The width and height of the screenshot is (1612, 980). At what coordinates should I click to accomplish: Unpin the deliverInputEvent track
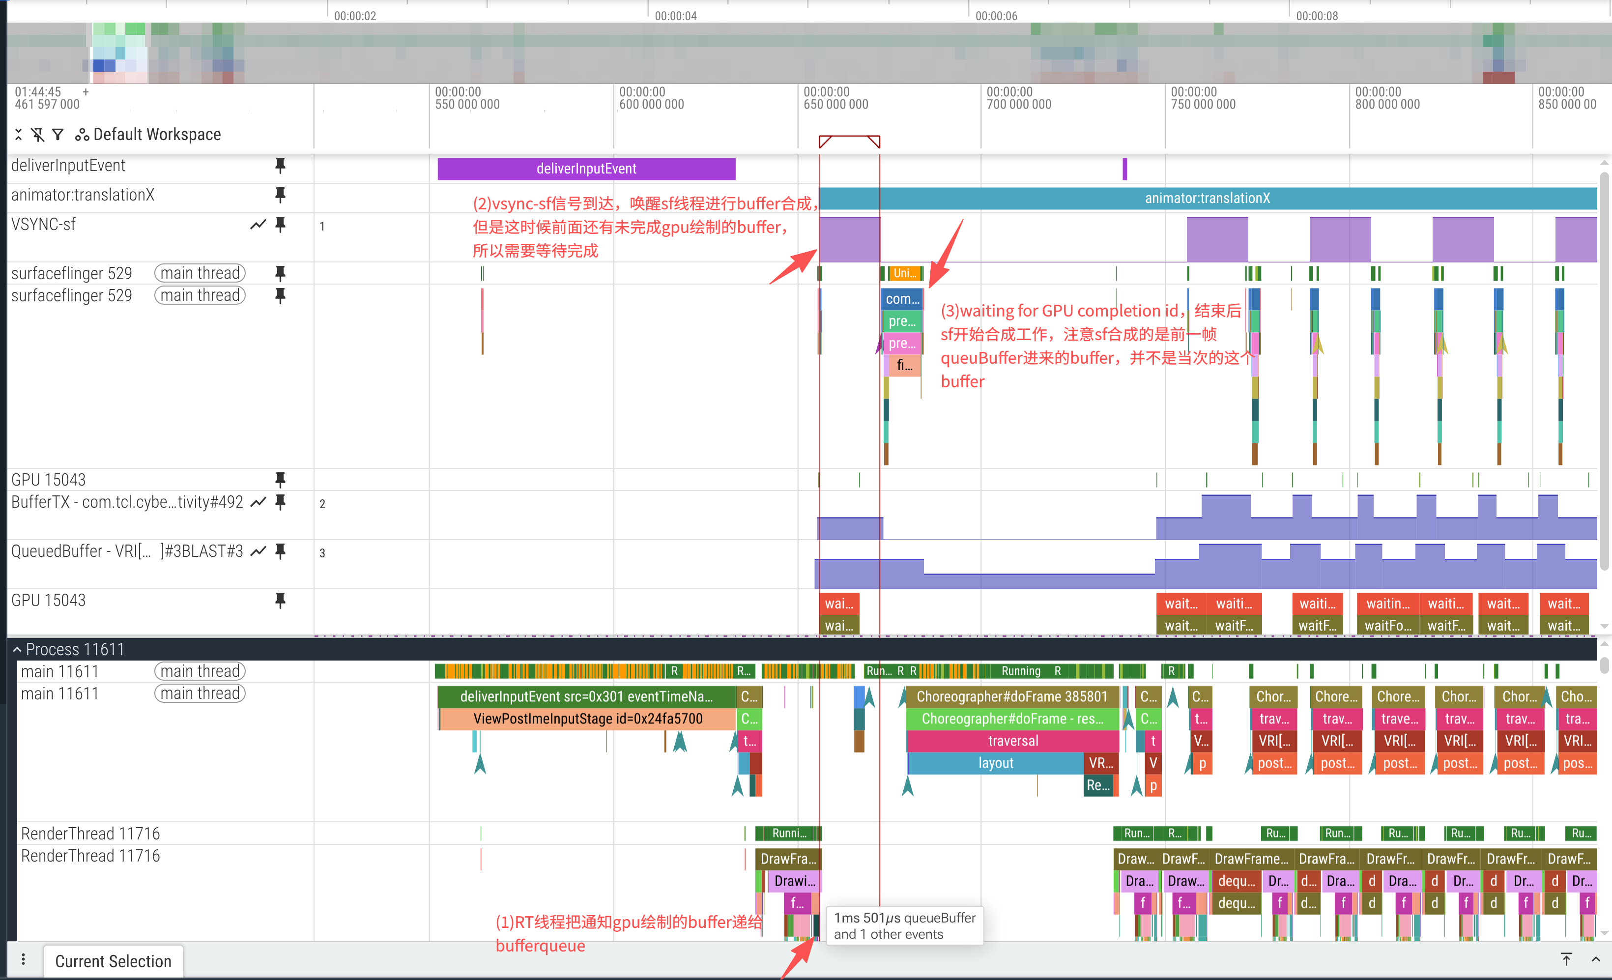[280, 166]
